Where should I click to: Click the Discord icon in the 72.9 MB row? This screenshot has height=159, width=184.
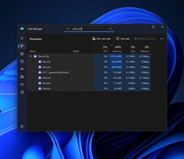click(40, 73)
